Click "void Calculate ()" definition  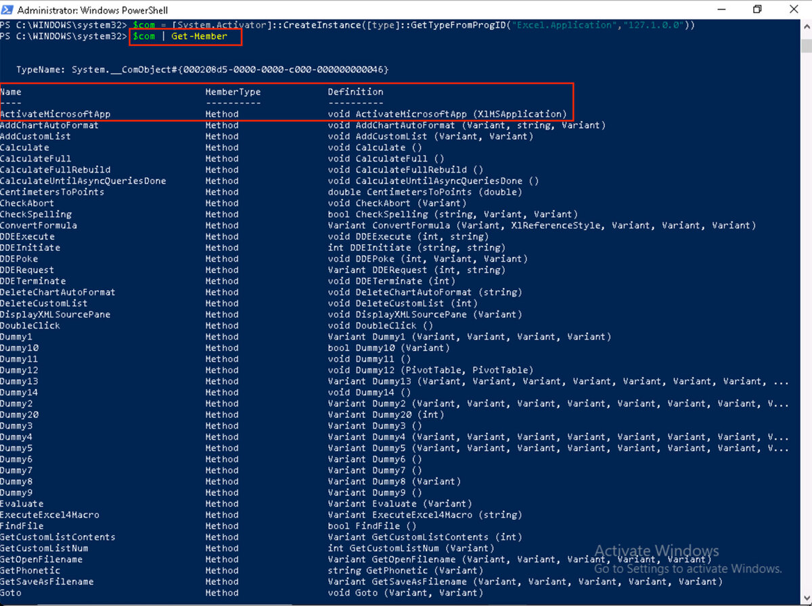tap(375, 147)
